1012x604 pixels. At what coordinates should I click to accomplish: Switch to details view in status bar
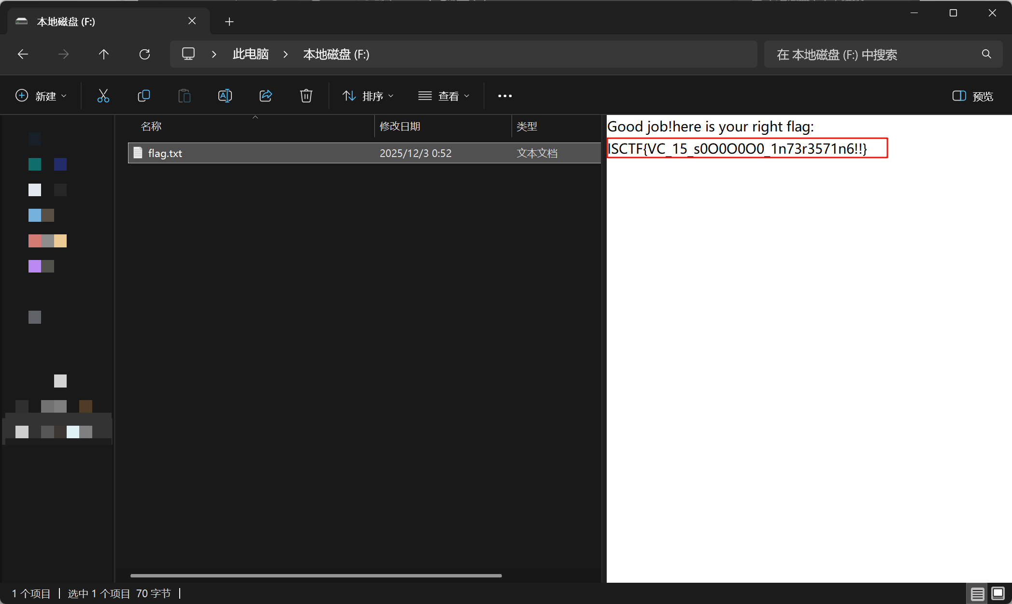[977, 593]
